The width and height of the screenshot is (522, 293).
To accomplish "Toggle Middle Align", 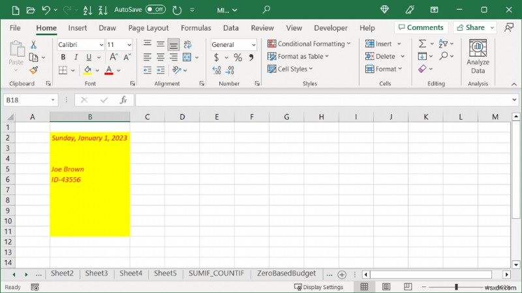I will coord(161,44).
